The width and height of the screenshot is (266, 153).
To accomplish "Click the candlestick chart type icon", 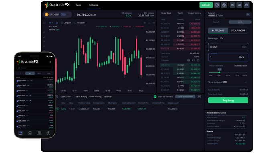I will 57,23.
